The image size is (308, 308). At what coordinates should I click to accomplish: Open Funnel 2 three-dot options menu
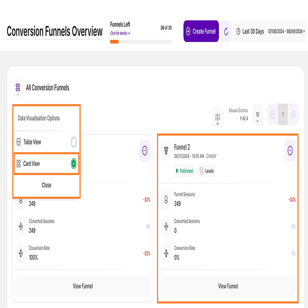[290, 151]
